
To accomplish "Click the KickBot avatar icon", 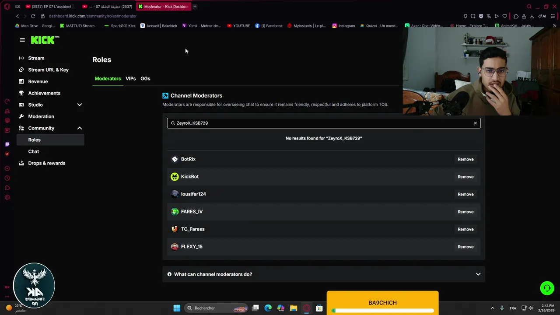I will pyautogui.click(x=175, y=177).
